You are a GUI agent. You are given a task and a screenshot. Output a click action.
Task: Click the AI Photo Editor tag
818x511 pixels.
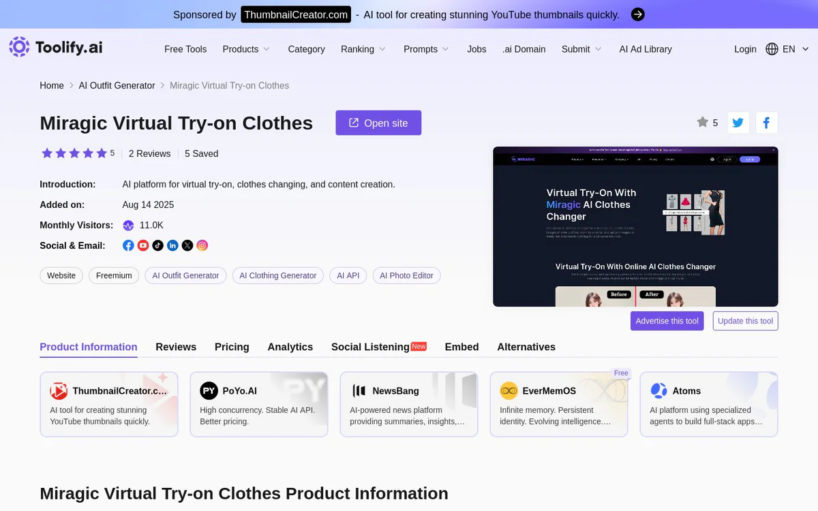[x=406, y=275]
